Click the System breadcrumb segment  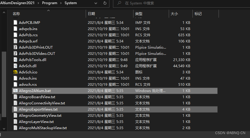71,3
